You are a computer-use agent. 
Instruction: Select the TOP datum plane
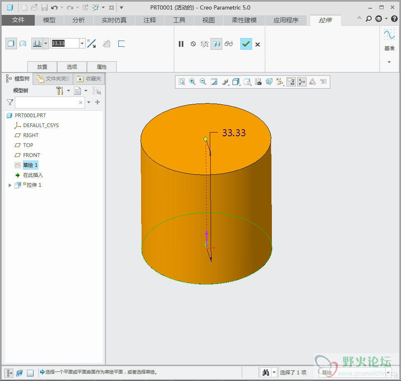pos(28,145)
